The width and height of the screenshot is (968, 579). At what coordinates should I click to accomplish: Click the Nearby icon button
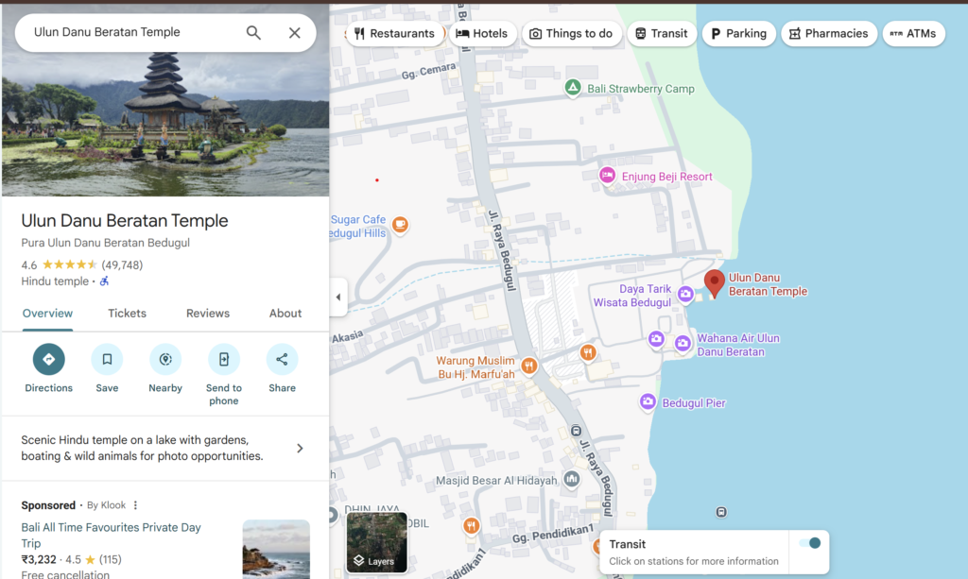tap(165, 359)
